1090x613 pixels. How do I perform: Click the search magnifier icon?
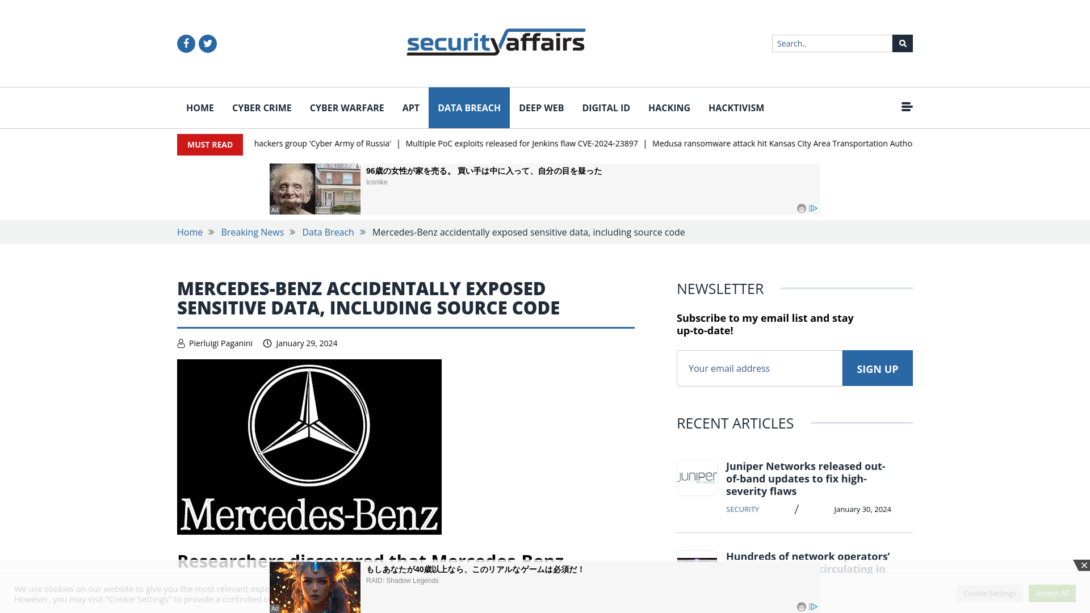(x=902, y=43)
